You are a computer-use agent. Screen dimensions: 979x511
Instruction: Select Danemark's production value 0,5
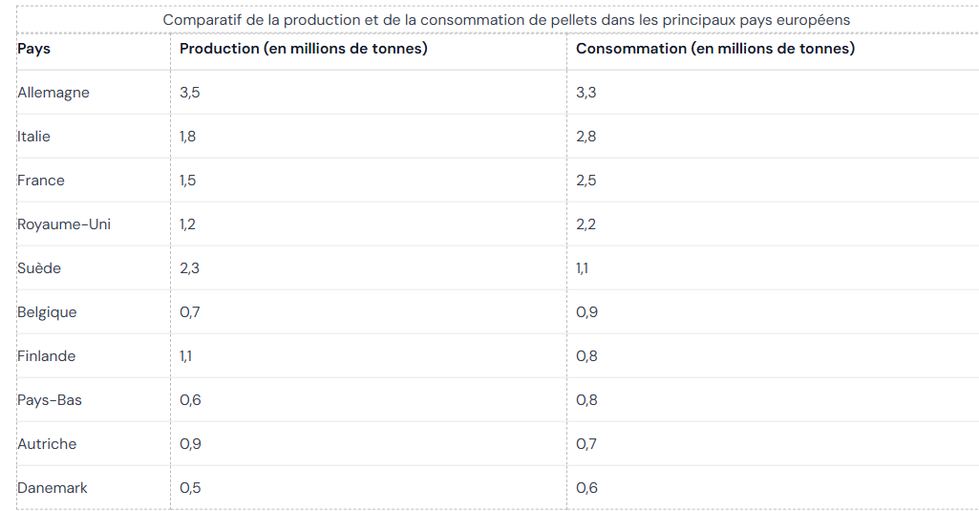coord(190,488)
